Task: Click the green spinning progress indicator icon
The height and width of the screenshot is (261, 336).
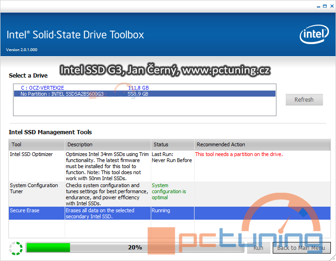Action: click(x=15, y=248)
